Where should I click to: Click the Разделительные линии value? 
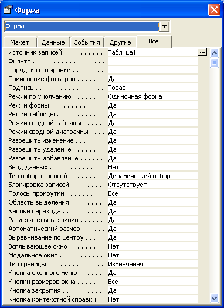pyautogui.click(x=152, y=220)
